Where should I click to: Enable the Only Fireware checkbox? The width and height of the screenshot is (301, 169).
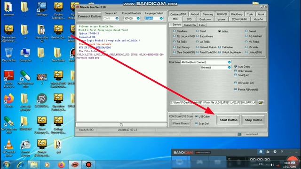pos(236,71)
